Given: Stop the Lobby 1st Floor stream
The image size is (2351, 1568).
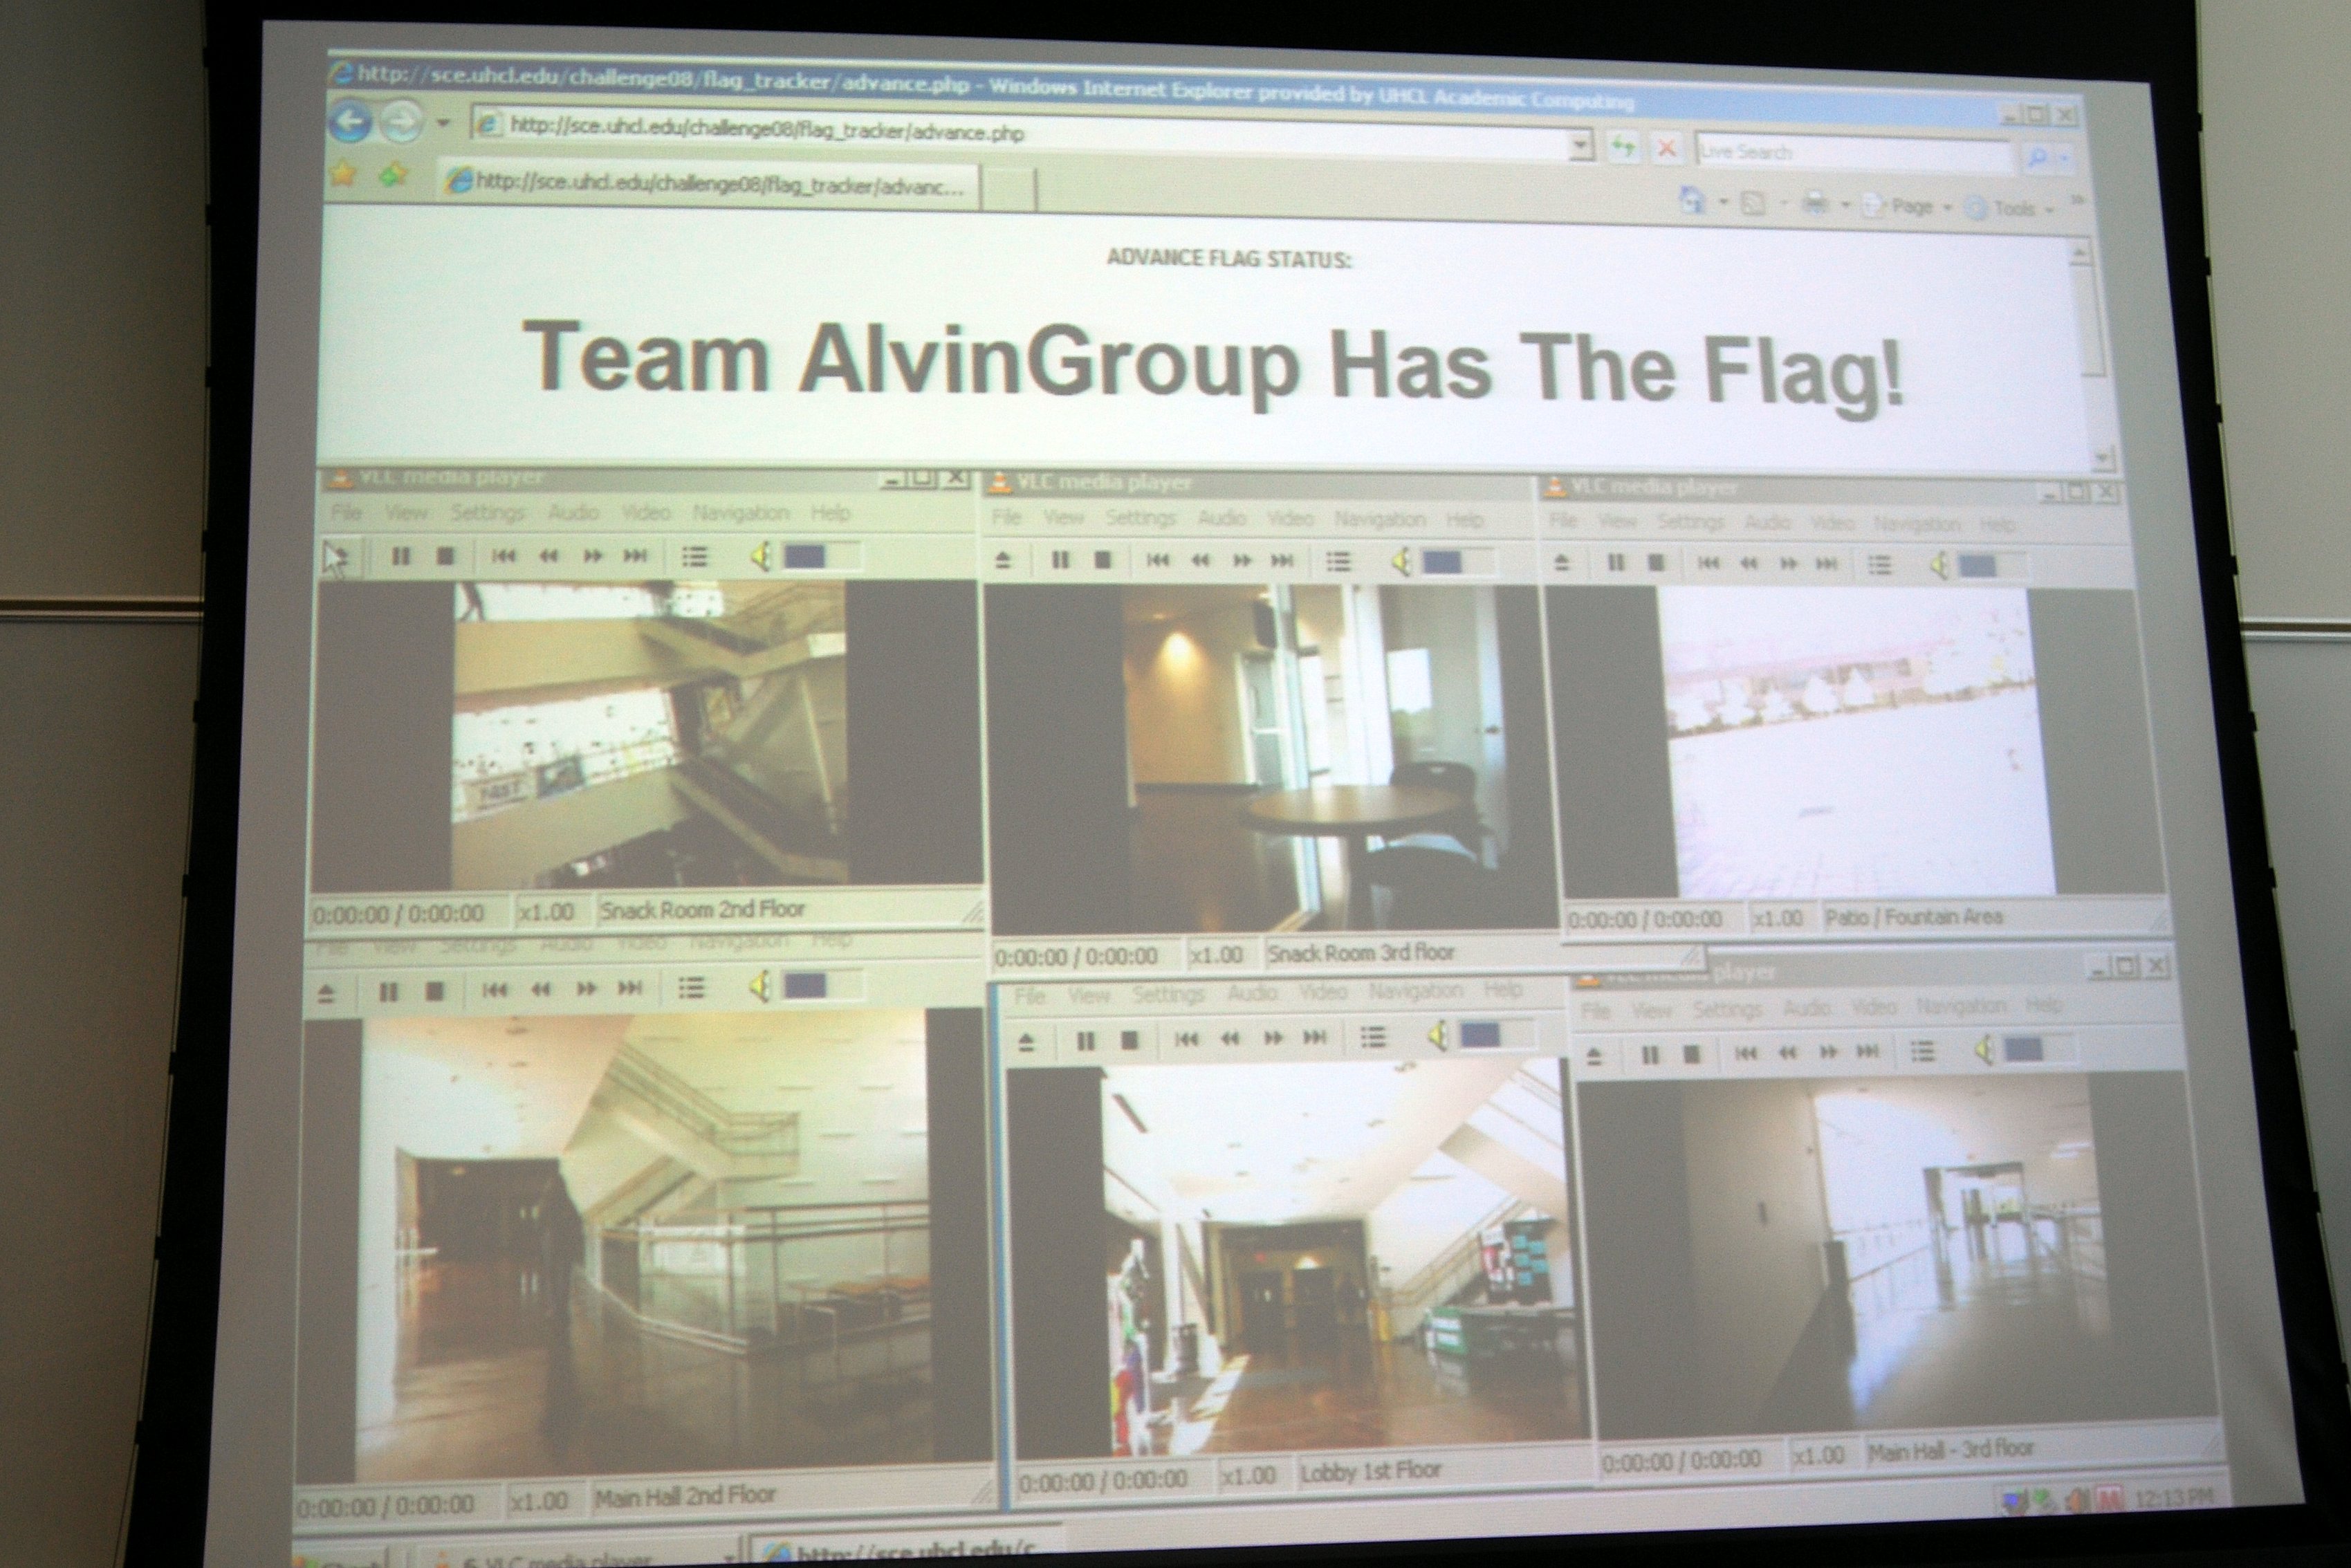Looking at the screenshot, I should (x=1130, y=1041).
